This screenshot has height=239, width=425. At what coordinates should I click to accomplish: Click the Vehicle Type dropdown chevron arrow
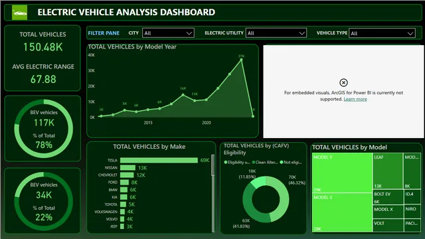coord(410,34)
